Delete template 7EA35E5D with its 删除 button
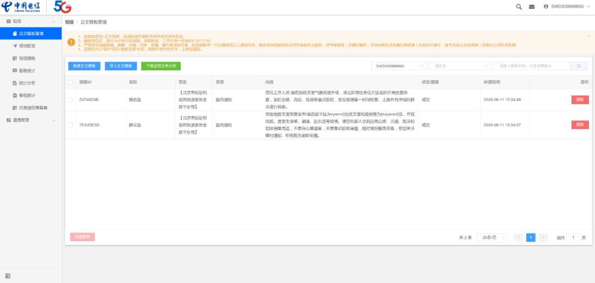Image resolution: width=595 pixels, height=283 pixels. [580, 125]
